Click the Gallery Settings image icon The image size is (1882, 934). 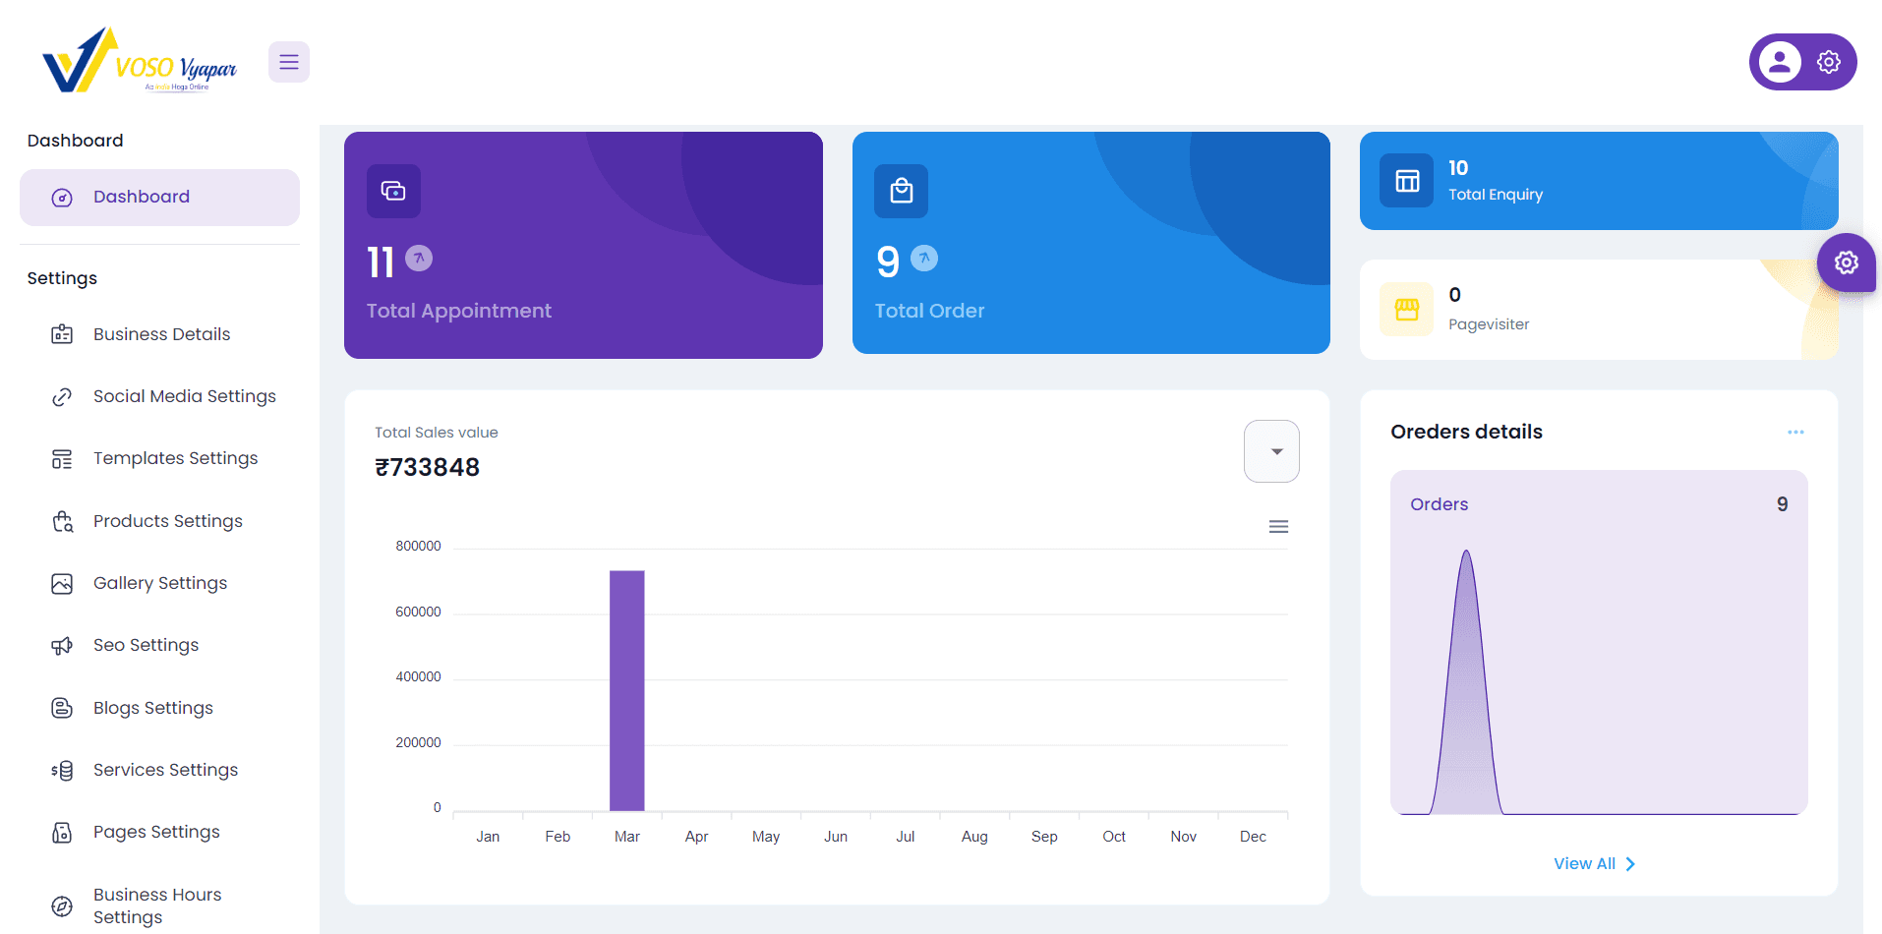pyautogui.click(x=62, y=583)
